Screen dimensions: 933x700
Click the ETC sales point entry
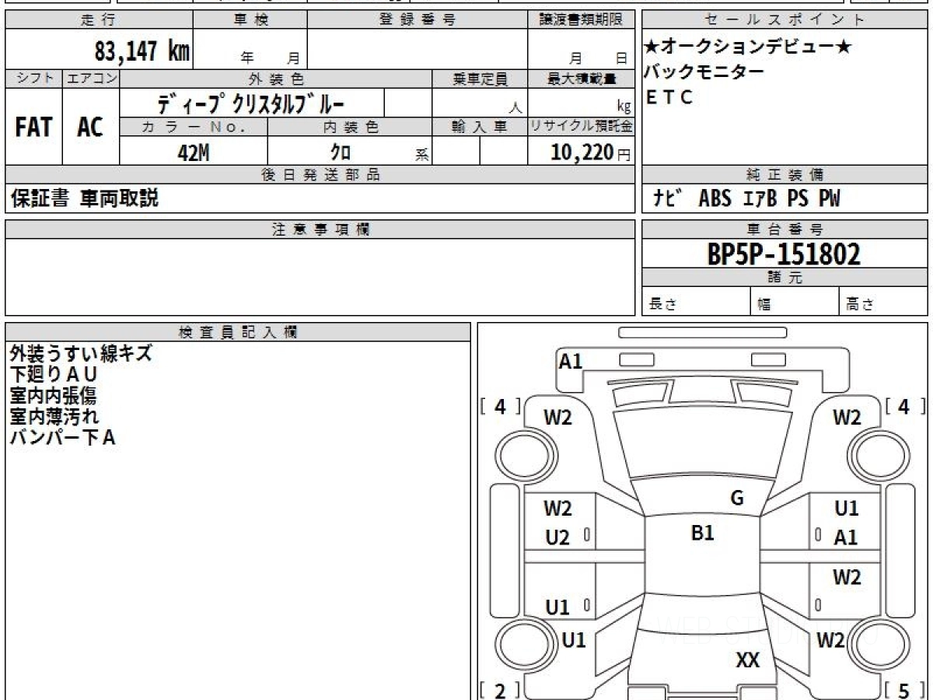point(669,97)
